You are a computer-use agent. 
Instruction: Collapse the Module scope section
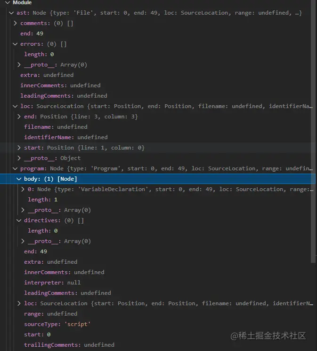coord(8,3)
